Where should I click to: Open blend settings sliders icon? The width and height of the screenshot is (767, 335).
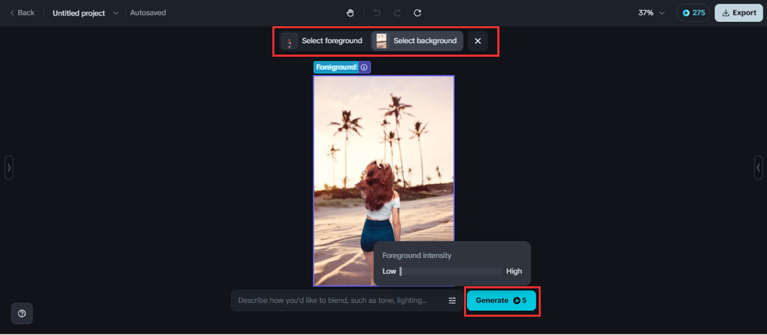[x=452, y=300]
